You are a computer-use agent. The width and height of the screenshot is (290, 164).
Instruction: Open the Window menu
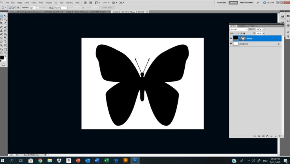click(69, 3)
